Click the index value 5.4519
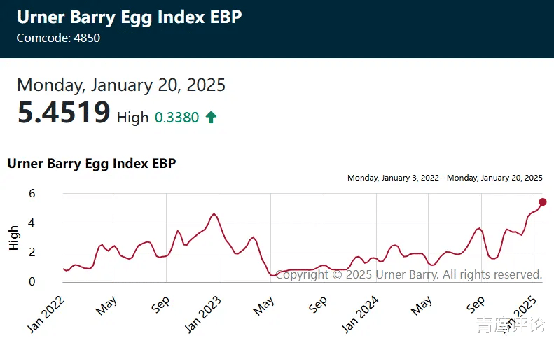 click(x=64, y=113)
